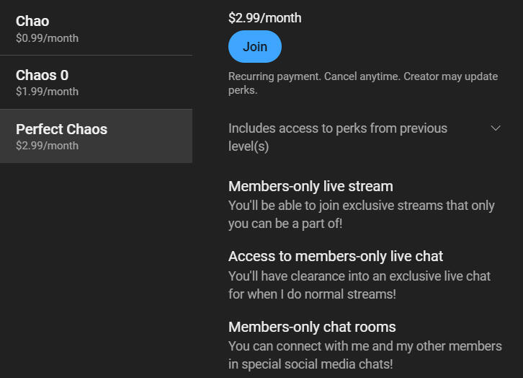The height and width of the screenshot is (378, 523).
Task: Click the blue Join button
Action: [x=254, y=47]
